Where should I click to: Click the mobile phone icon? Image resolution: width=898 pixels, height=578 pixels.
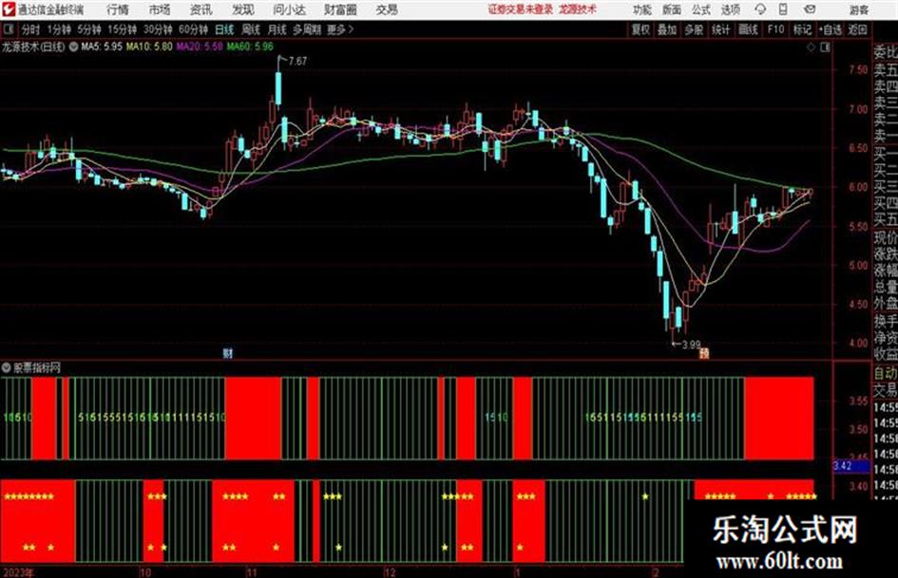click(x=783, y=9)
